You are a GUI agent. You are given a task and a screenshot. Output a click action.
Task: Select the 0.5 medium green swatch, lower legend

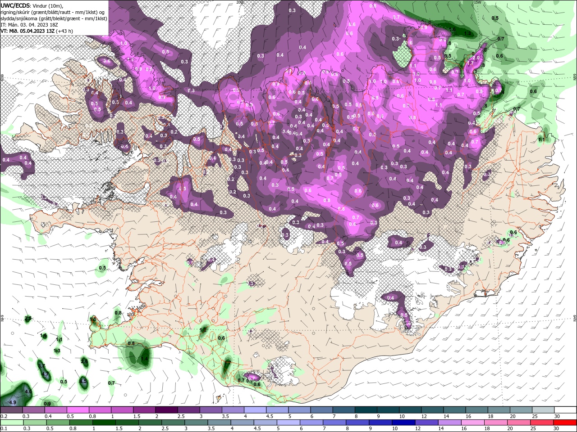coord(58,423)
